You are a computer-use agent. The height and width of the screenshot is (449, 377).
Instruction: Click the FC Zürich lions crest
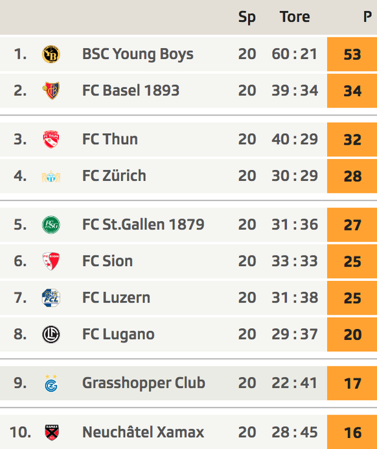(51, 176)
